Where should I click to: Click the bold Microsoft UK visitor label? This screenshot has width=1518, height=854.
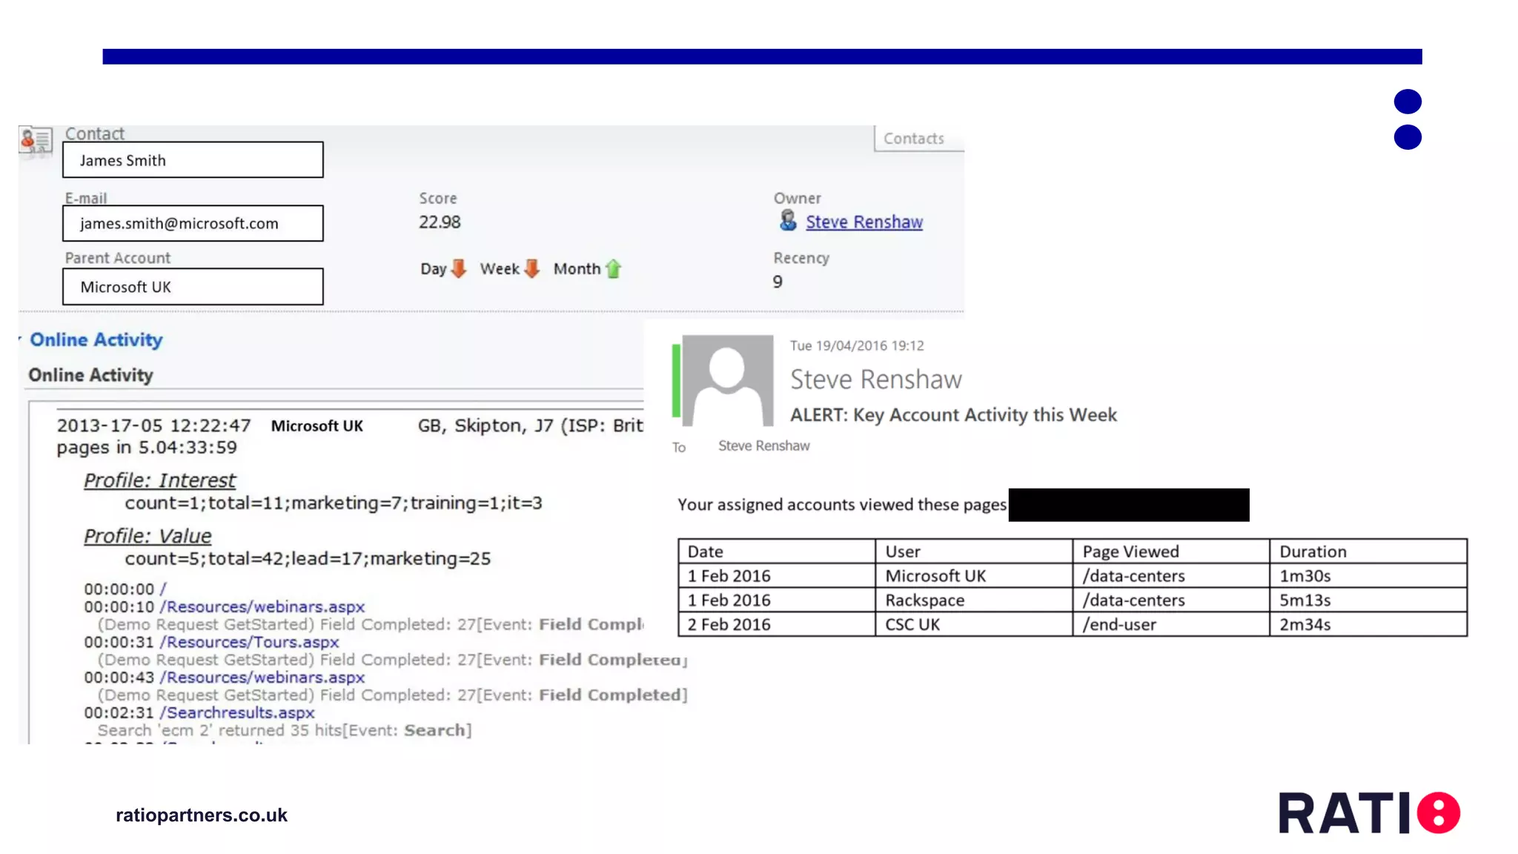pos(317,426)
